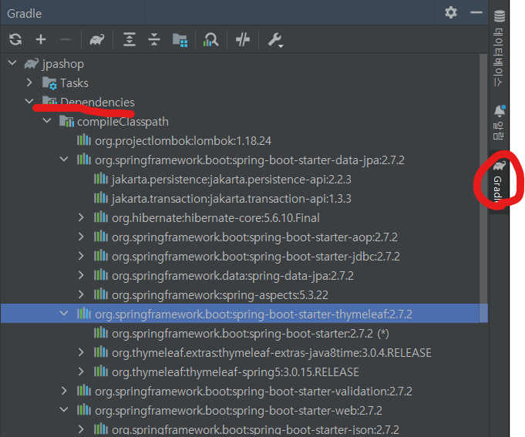Image resolution: width=525 pixels, height=437 pixels.
Task: Open the Database sidebar tool window
Action: 499,49
